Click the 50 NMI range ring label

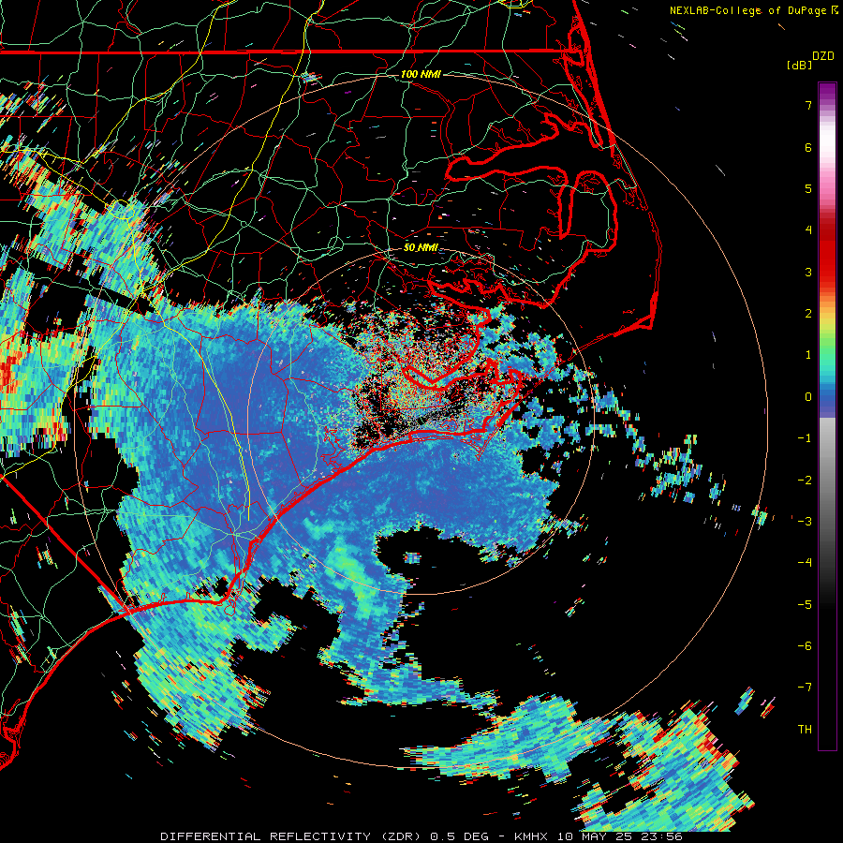[421, 248]
